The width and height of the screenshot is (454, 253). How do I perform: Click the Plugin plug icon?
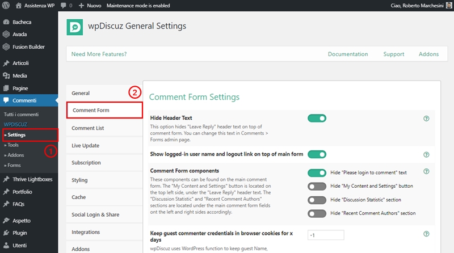click(6, 233)
